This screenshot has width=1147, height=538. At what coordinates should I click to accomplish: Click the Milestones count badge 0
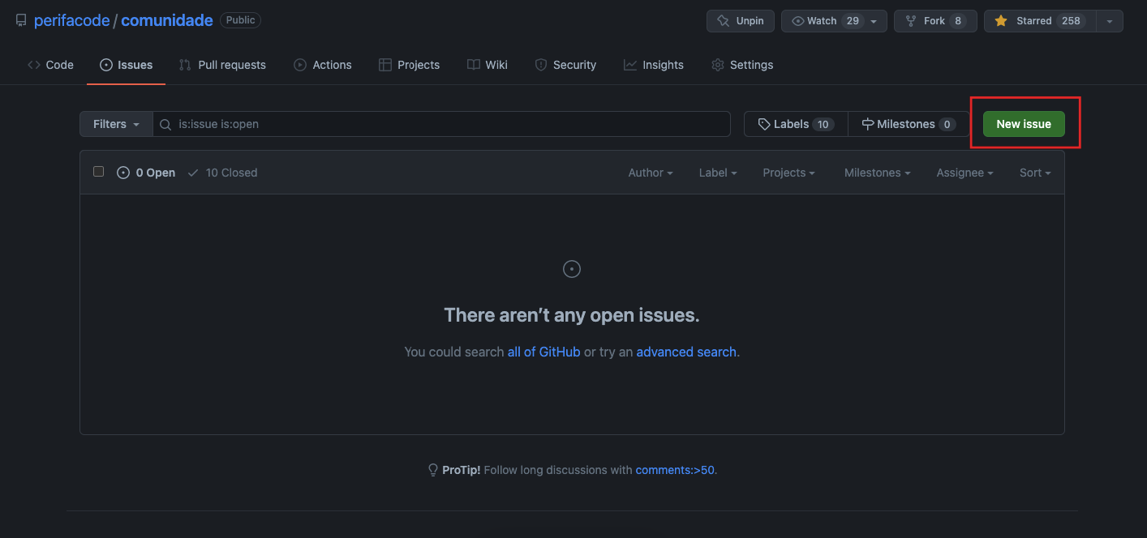[x=947, y=124]
